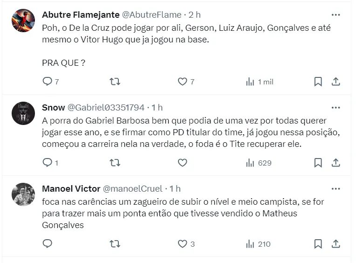Open more options menu on Snow's tweet
The image size is (356, 263).
click(x=335, y=107)
